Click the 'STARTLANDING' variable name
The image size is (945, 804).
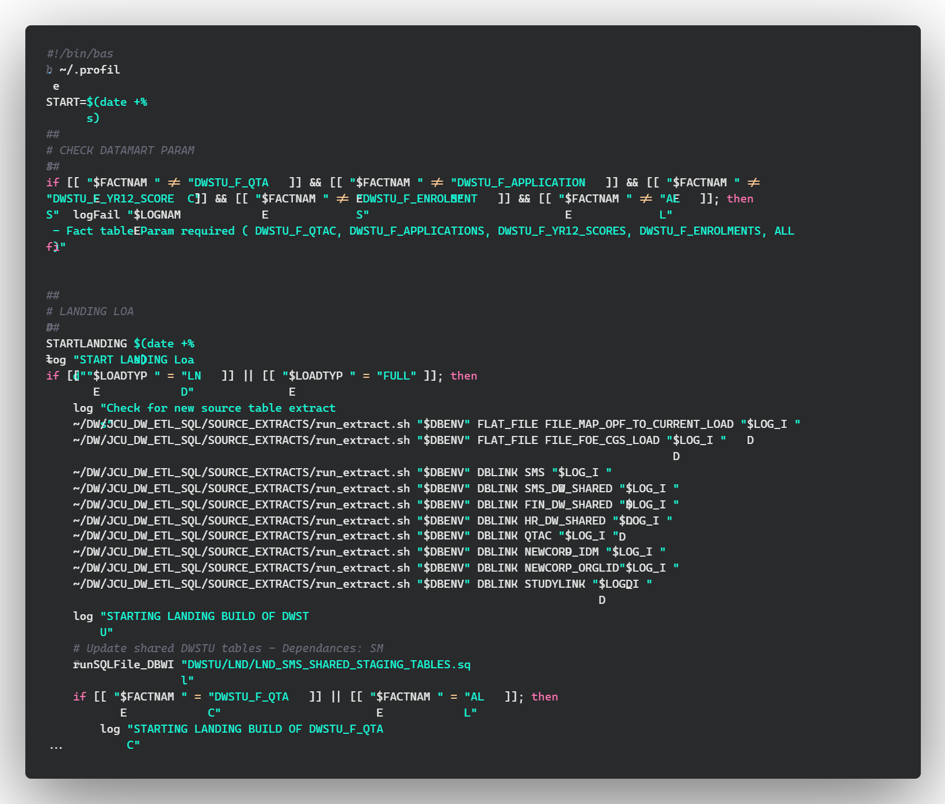(x=86, y=343)
